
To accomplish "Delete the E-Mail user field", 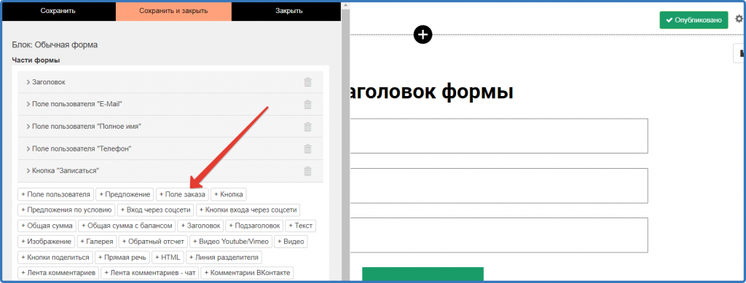I will 308,105.
